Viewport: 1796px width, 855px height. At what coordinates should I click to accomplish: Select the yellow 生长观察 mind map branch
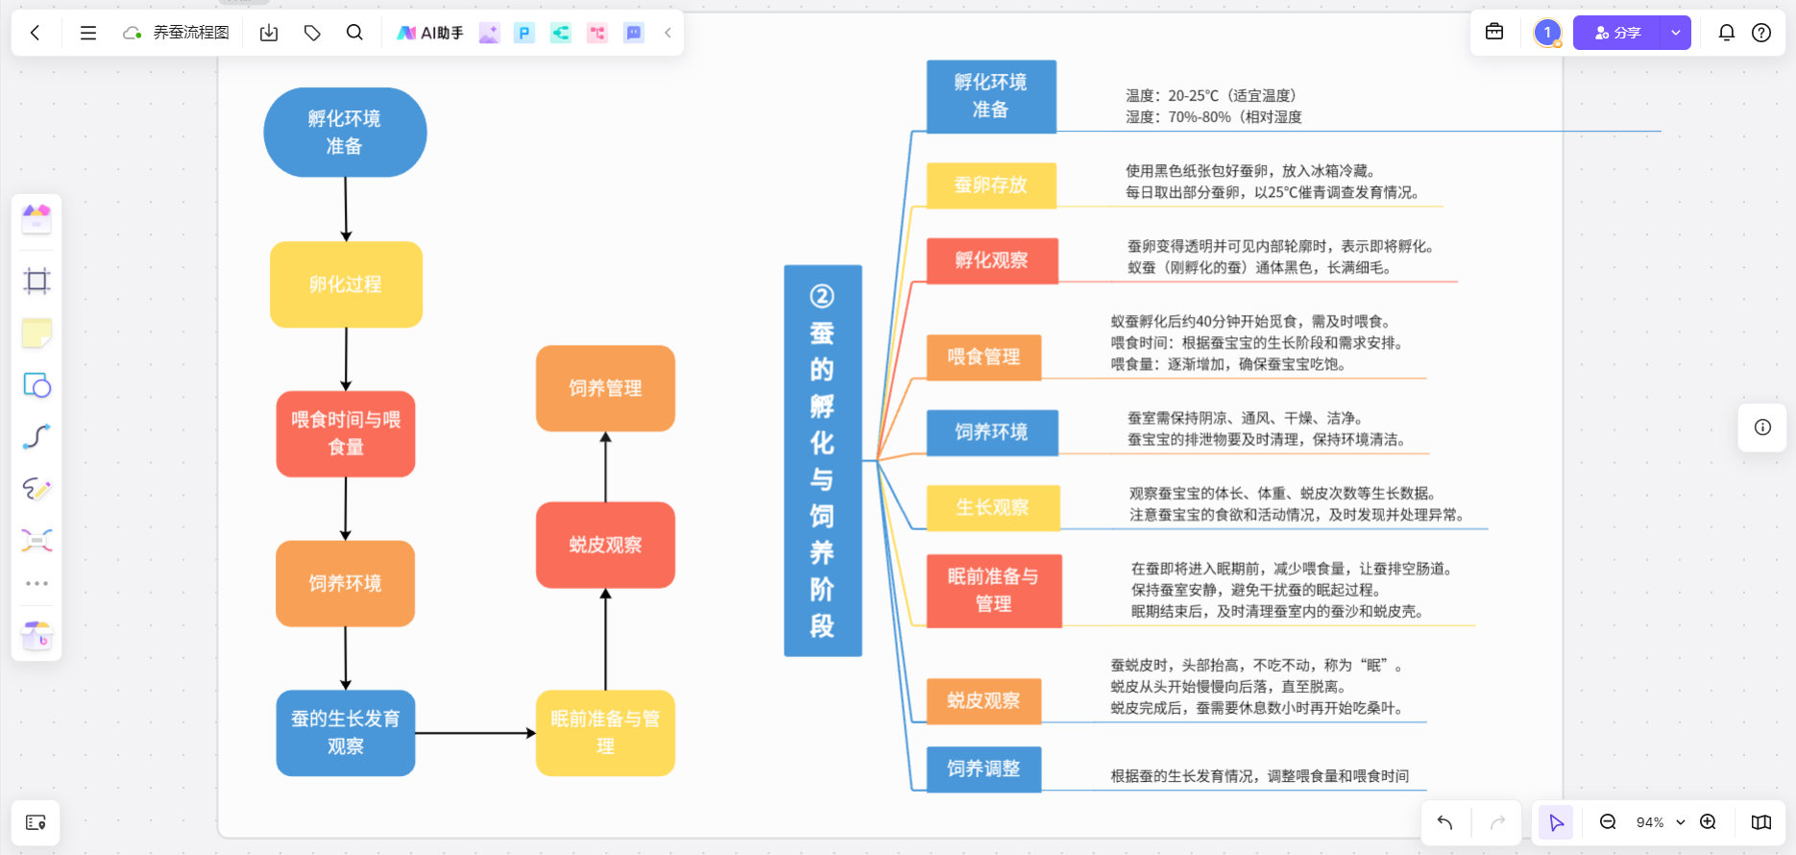click(993, 507)
